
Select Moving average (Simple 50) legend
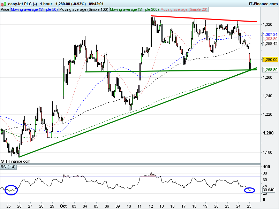(x=34, y=10)
